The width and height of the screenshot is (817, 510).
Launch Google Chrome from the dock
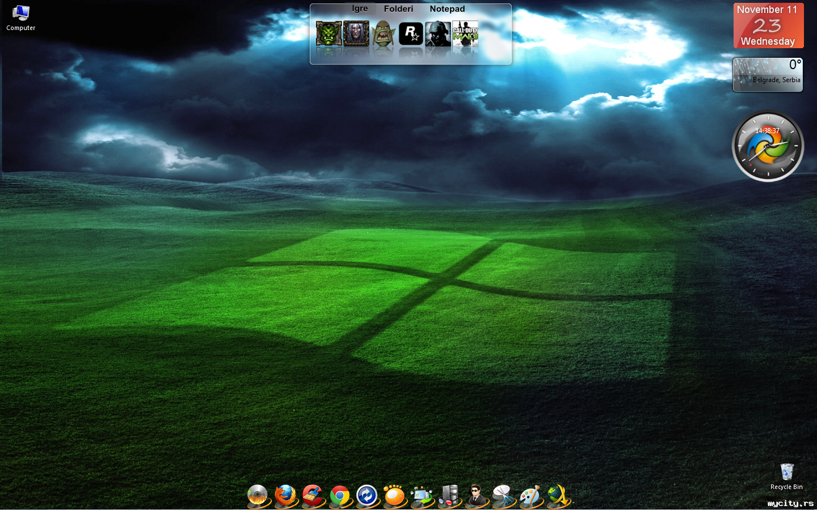(x=340, y=496)
